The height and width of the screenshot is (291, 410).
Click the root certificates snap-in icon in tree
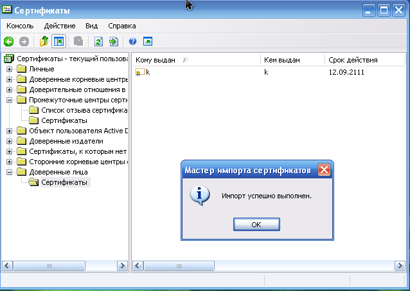tap(9, 59)
